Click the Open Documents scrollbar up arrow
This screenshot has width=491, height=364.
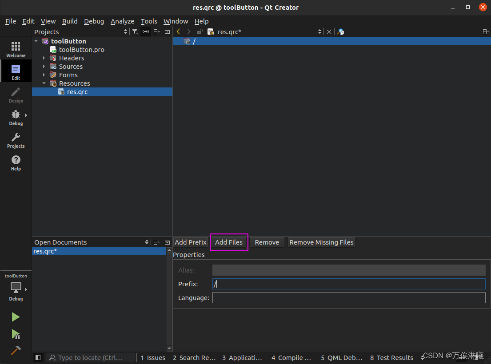point(169,250)
